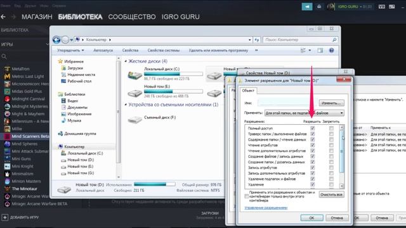Viewport: 406px width, 228px height.
Task: Allow Полный доступ permission checkbox
Action: click(313, 128)
